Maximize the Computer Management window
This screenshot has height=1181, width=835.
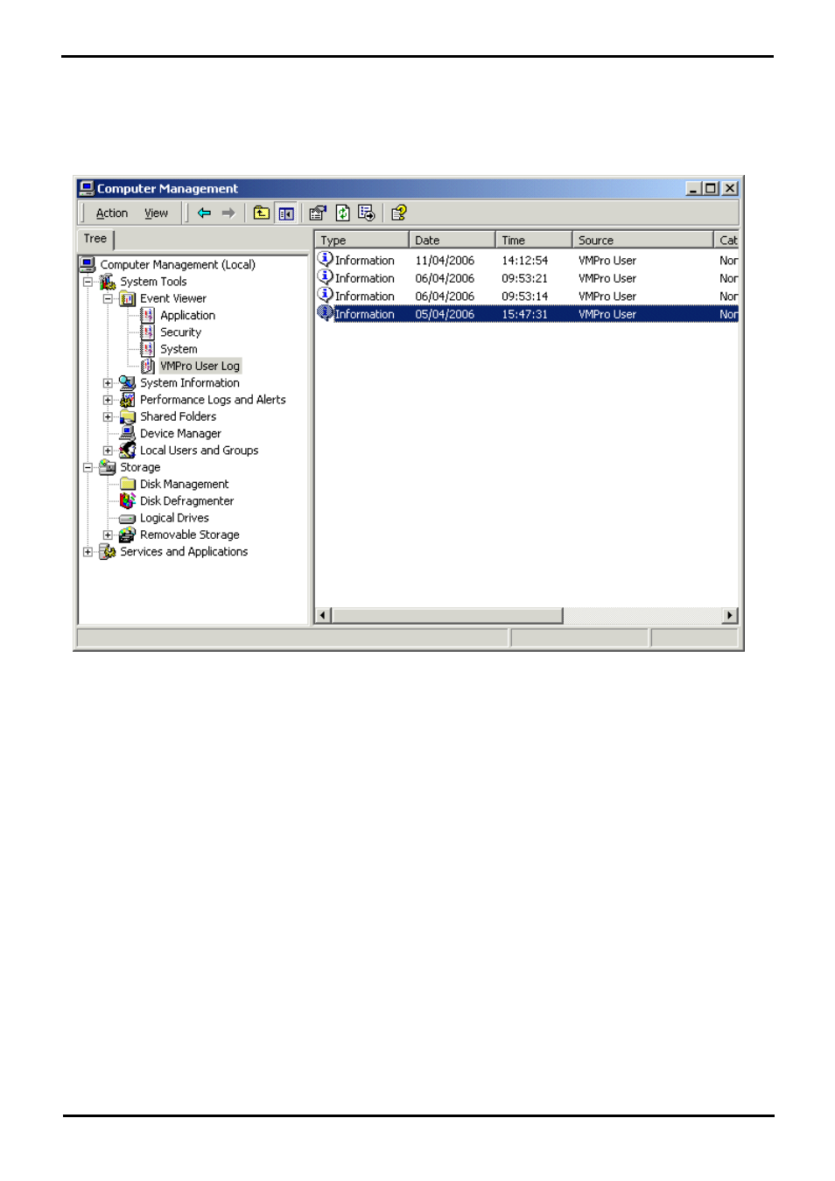coord(711,188)
